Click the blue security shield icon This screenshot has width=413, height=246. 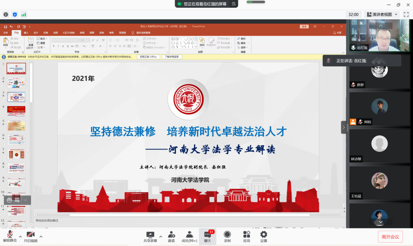click(x=15, y=15)
